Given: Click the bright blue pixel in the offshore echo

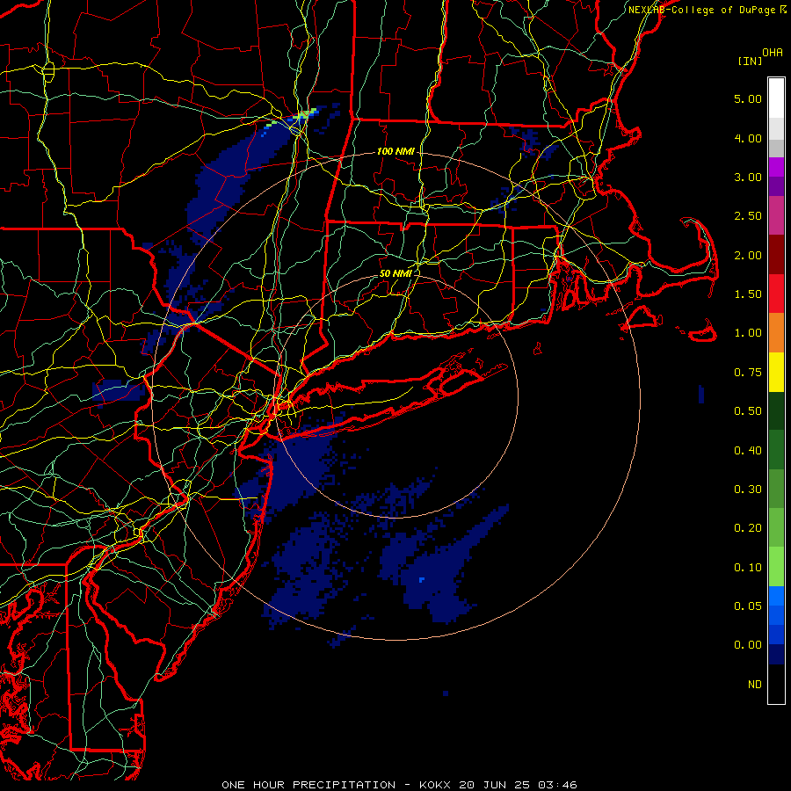Looking at the screenshot, I should point(422,580).
